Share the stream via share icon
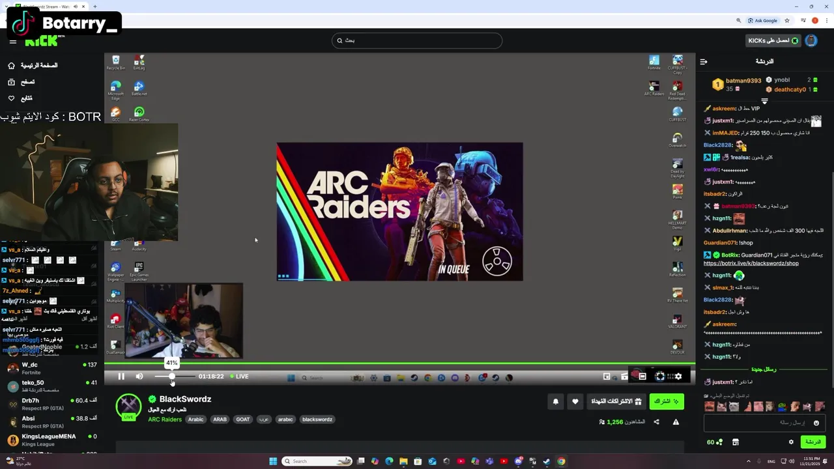 (x=656, y=422)
